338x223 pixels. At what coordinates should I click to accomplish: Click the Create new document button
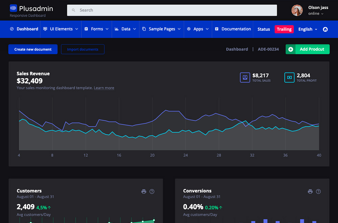(33, 49)
